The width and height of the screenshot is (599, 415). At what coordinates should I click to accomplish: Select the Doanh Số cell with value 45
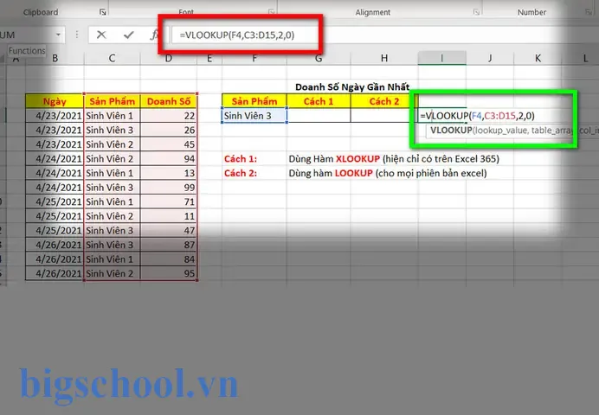pos(169,144)
